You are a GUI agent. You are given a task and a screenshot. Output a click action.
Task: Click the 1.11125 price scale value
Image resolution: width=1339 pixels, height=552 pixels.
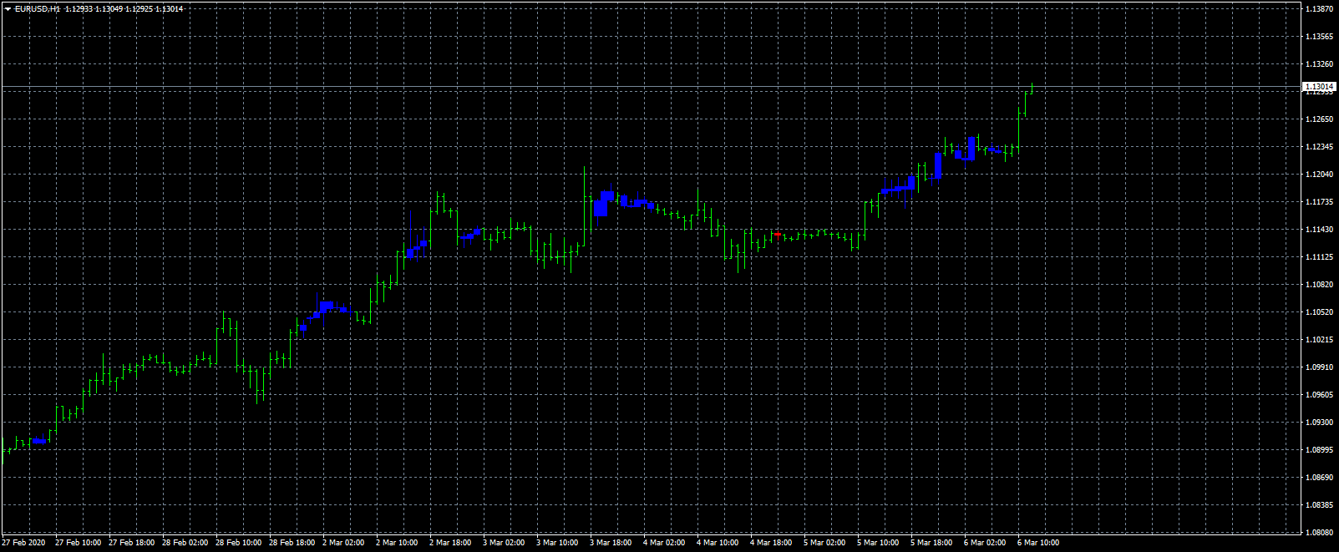[x=1319, y=257]
